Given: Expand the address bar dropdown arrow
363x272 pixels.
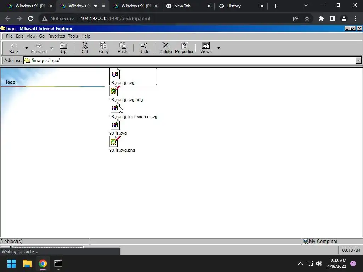Looking at the screenshot, I should pyautogui.click(x=358, y=60).
